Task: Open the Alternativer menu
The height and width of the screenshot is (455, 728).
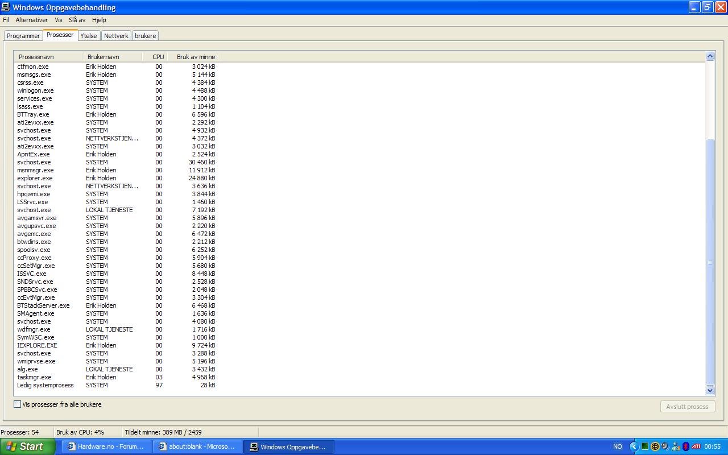Action: coord(32,20)
